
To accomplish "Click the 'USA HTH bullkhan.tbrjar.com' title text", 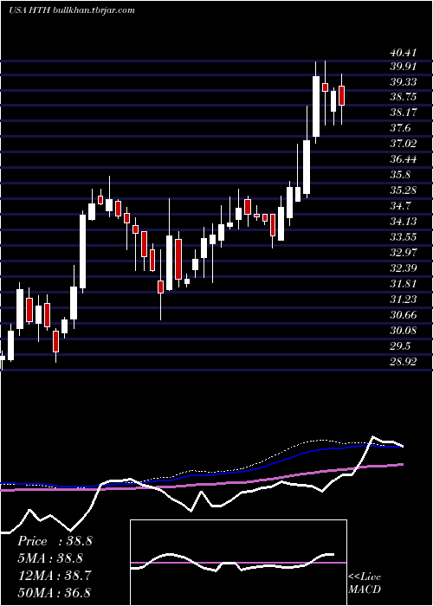I will 71,10.
